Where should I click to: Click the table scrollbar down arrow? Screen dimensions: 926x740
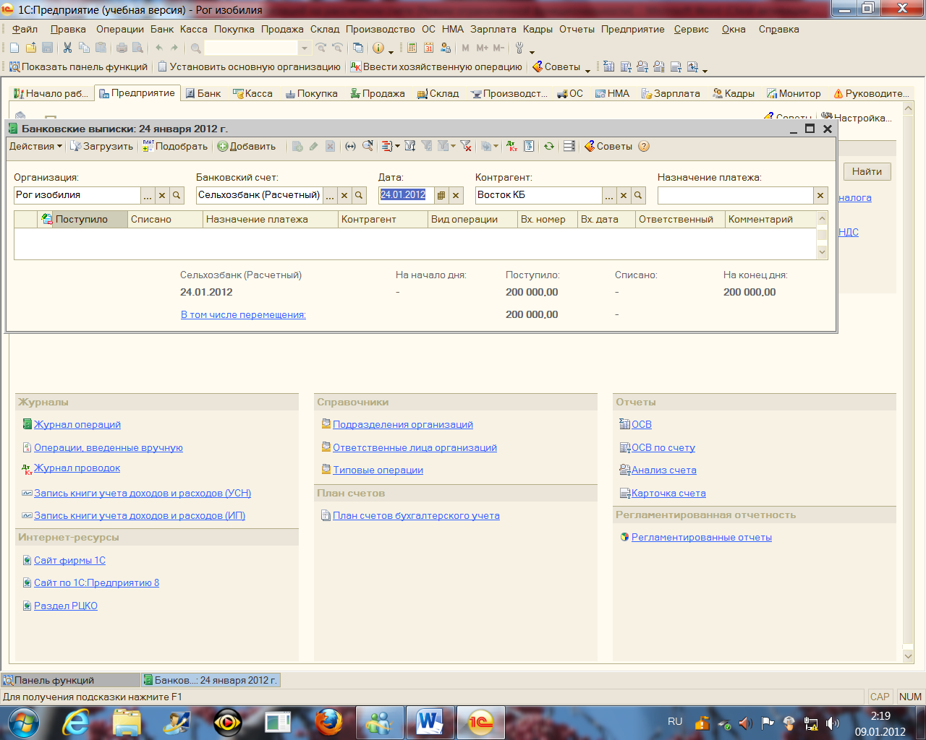pos(822,252)
